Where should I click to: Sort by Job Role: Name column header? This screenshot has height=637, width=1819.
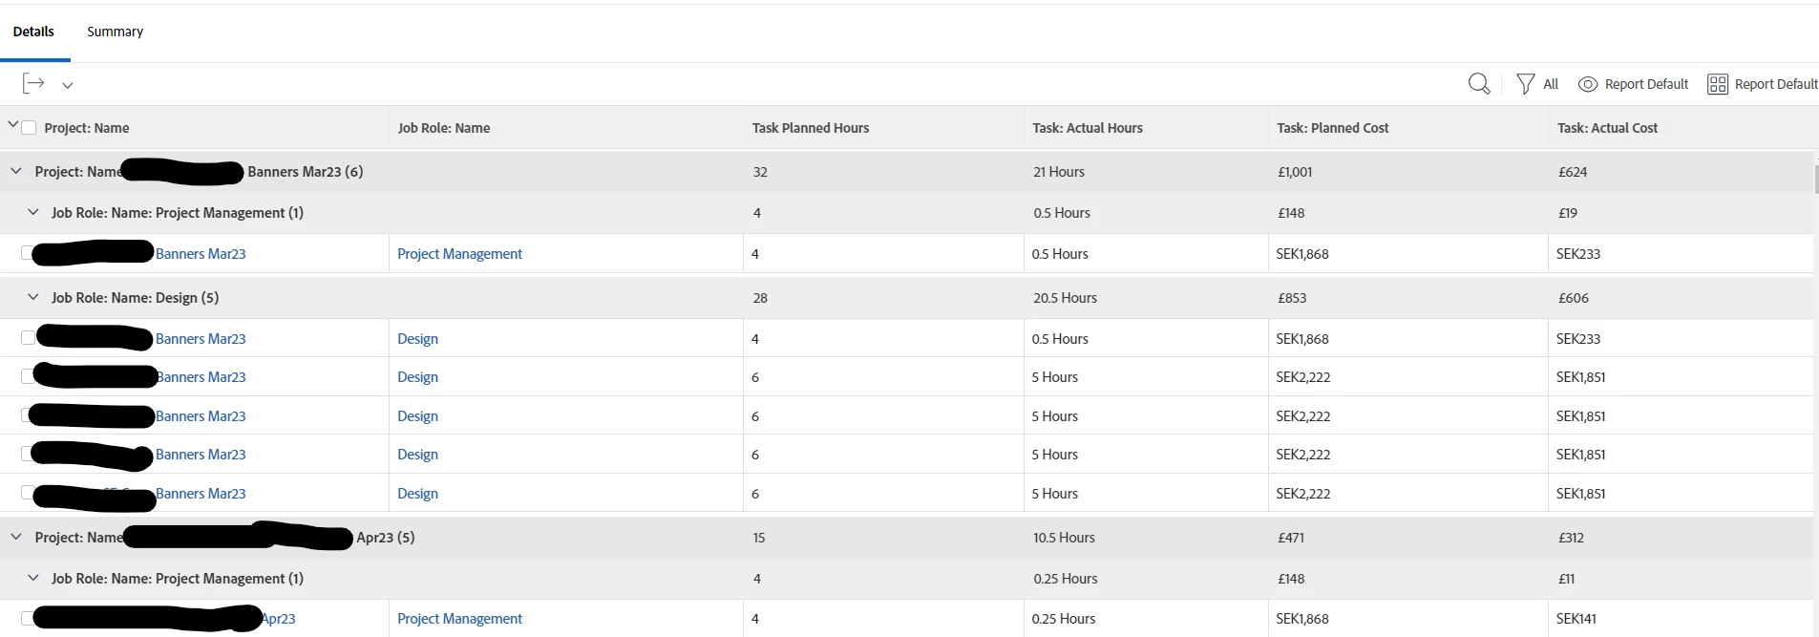pos(444,128)
